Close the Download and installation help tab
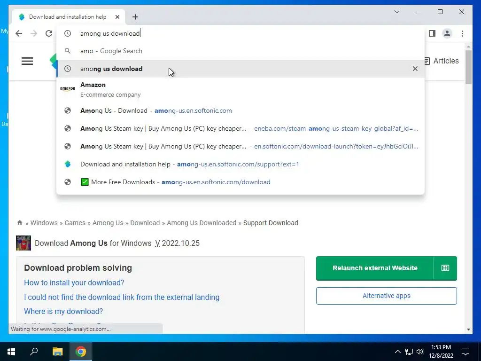The image size is (481, 361). pyautogui.click(x=117, y=17)
